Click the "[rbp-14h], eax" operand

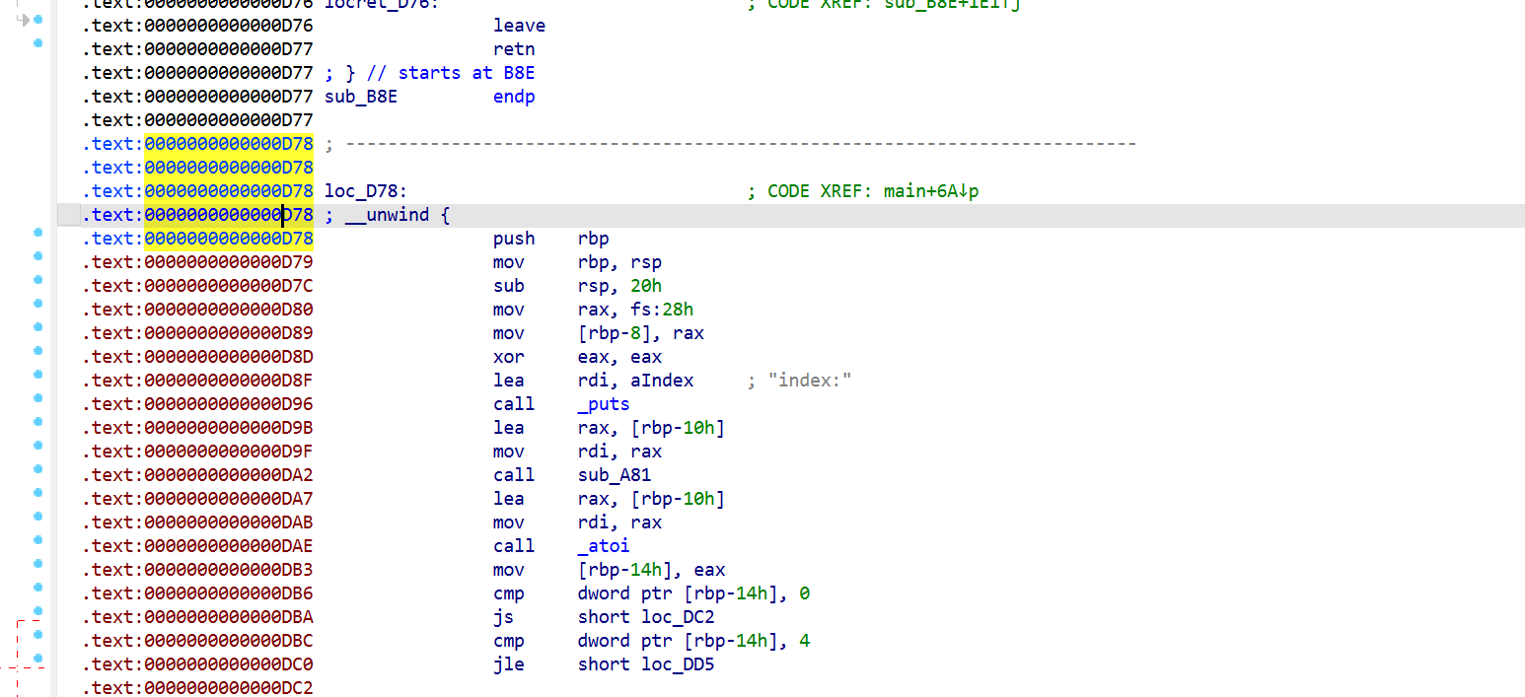pos(651,570)
